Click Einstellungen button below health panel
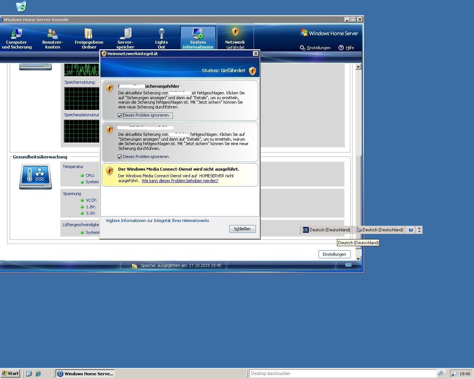Image resolution: width=474 pixels, height=379 pixels. pyautogui.click(x=334, y=254)
